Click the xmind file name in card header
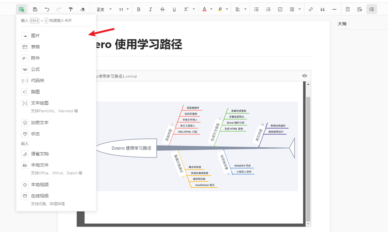The width and height of the screenshot is (388, 232). coord(116,76)
